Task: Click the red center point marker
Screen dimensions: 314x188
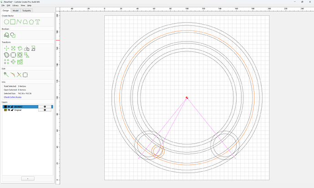Action: (187, 98)
